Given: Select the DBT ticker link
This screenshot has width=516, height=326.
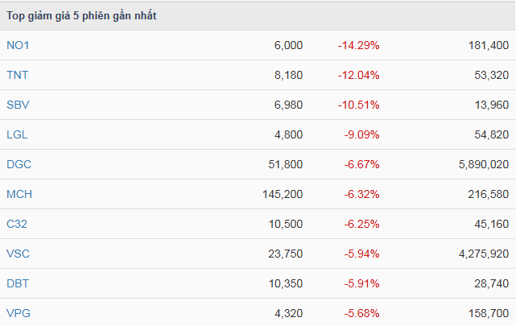Looking at the screenshot, I should [19, 284].
